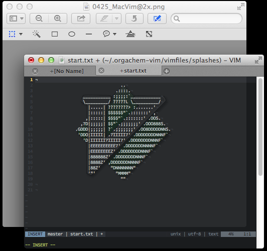Minimize the VIM window
Viewport: 267px width, 251px height.
(x=41, y=60)
